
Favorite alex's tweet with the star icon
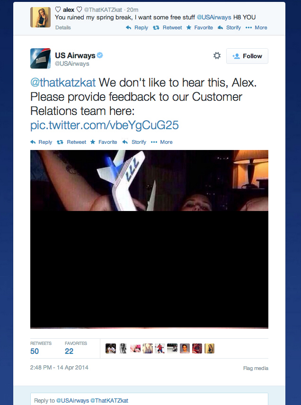[189, 27]
